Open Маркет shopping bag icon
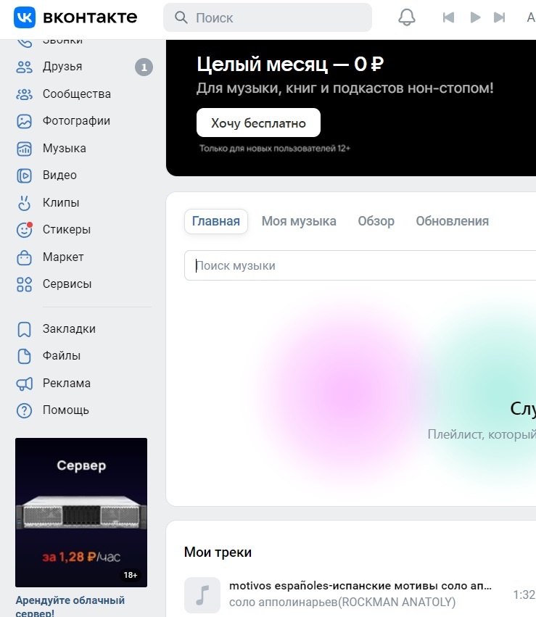Screen dimensions: 536x617 pyautogui.click(x=25, y=257)
